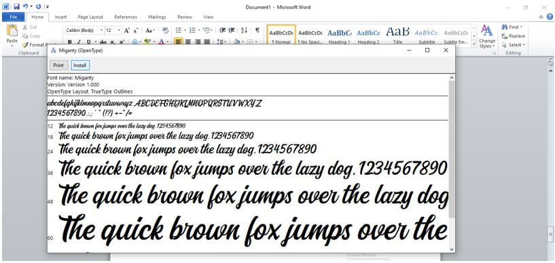Screen dimensions: 555x263
Task: Click the Save icon in Quick Access toolbar
Action: point(16,6)
